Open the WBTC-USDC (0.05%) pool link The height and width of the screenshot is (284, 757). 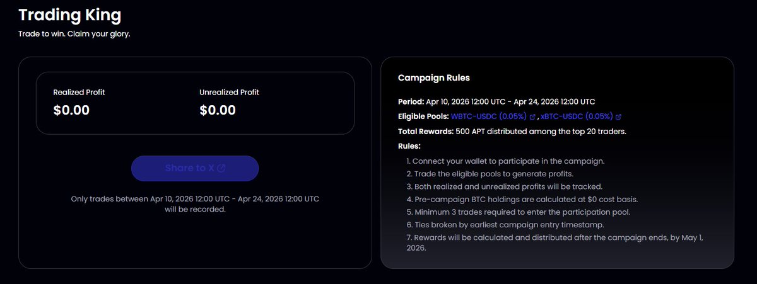[490, 116]
